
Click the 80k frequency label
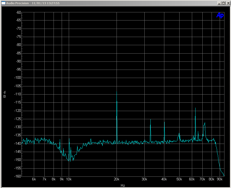pos(212,179)
